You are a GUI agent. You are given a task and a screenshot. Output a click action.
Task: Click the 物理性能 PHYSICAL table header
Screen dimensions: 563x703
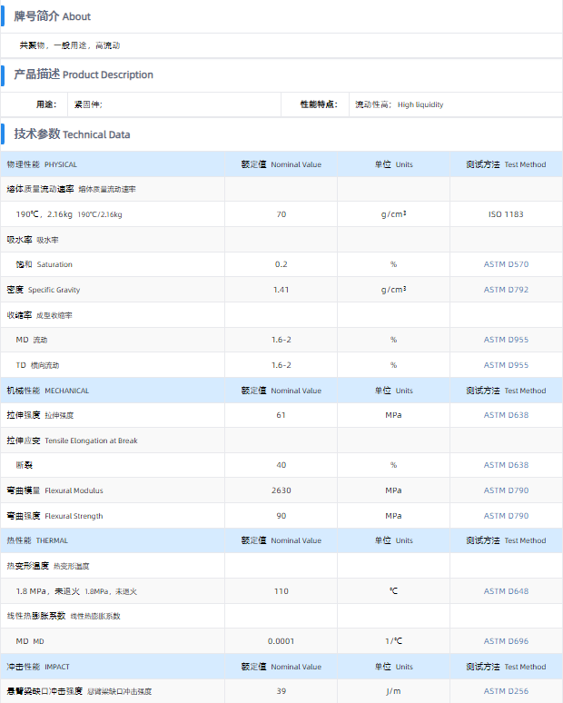pyautogui.click(x=42, y=164)
